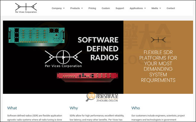Click the paragraph starting 'Our customers include engineers'
The height and width of the screenshot is (122, 196).
(158, 118)
